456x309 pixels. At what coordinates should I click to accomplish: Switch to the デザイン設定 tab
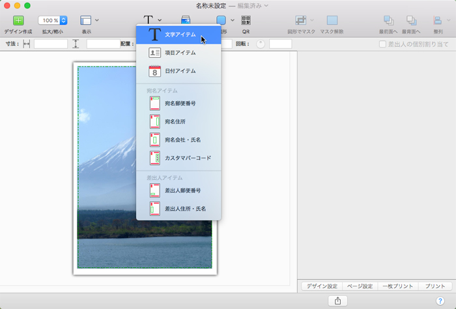[323, 286]
